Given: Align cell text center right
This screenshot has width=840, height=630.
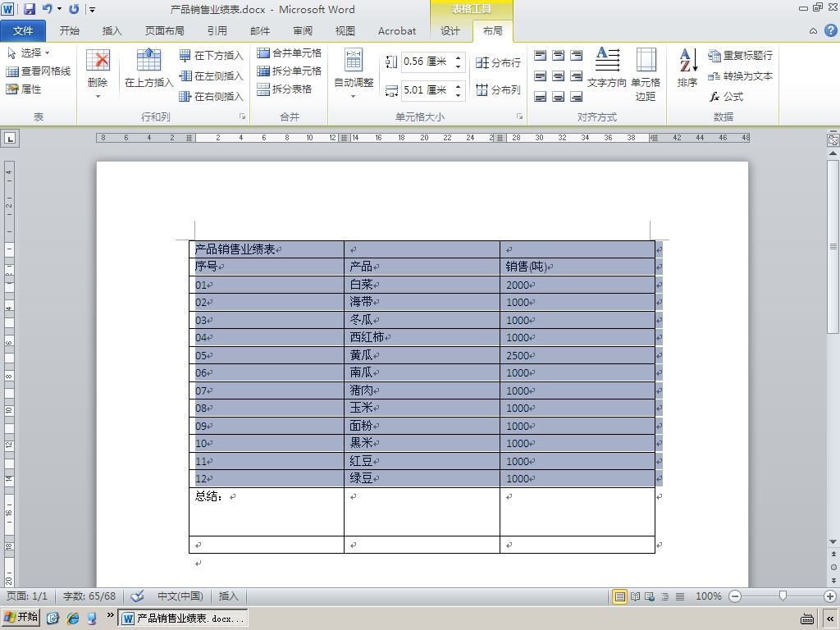Looking at the screenshot, I should (x=577, y=76).
